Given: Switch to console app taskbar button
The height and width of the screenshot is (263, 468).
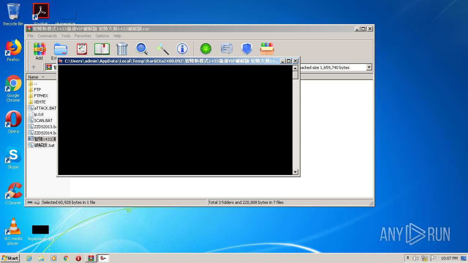Looking at the screenshot, I should pos(103,258).
